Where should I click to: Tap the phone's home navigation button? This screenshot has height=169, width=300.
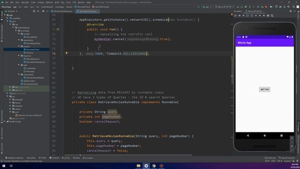pos(264,136)
